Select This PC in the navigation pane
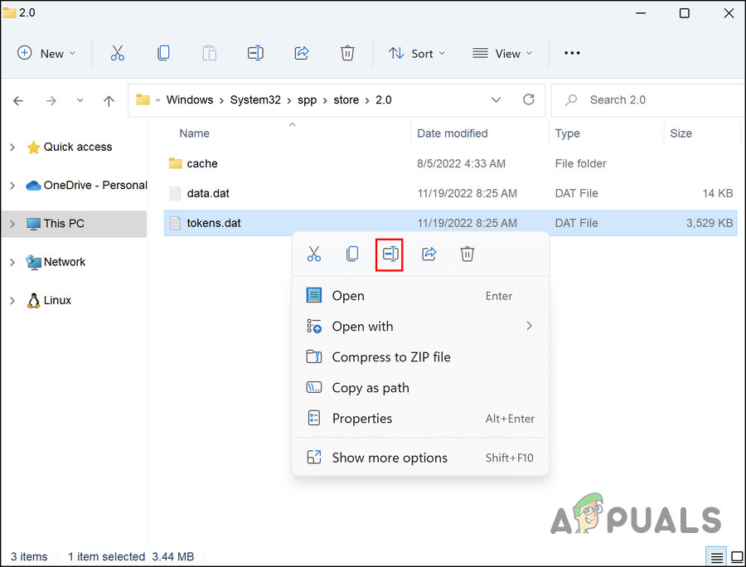Viewport: 746px width, 567px height. 64,224
